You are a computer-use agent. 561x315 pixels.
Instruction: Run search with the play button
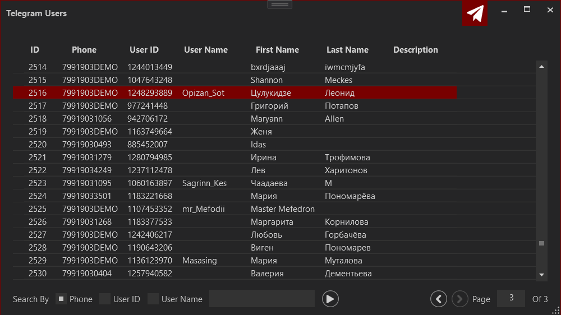(x=330, y=299)
